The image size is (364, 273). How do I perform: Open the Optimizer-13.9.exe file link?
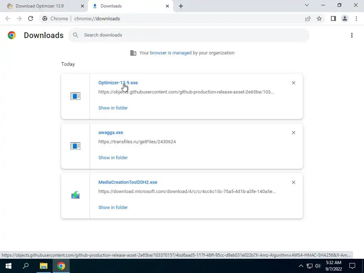point(118,82)
